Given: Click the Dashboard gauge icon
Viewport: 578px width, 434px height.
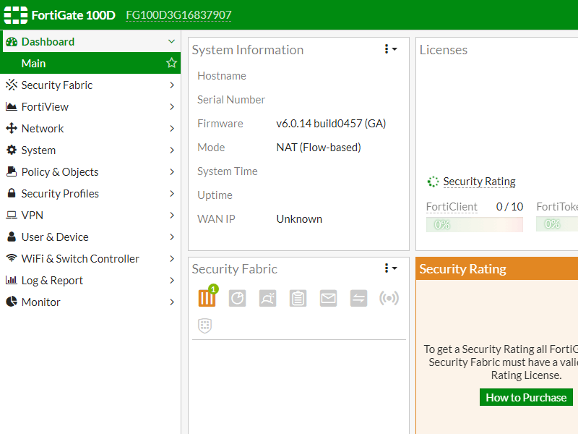Looking at the screenshot, I should pyautogui.click(x=12, y=42).
